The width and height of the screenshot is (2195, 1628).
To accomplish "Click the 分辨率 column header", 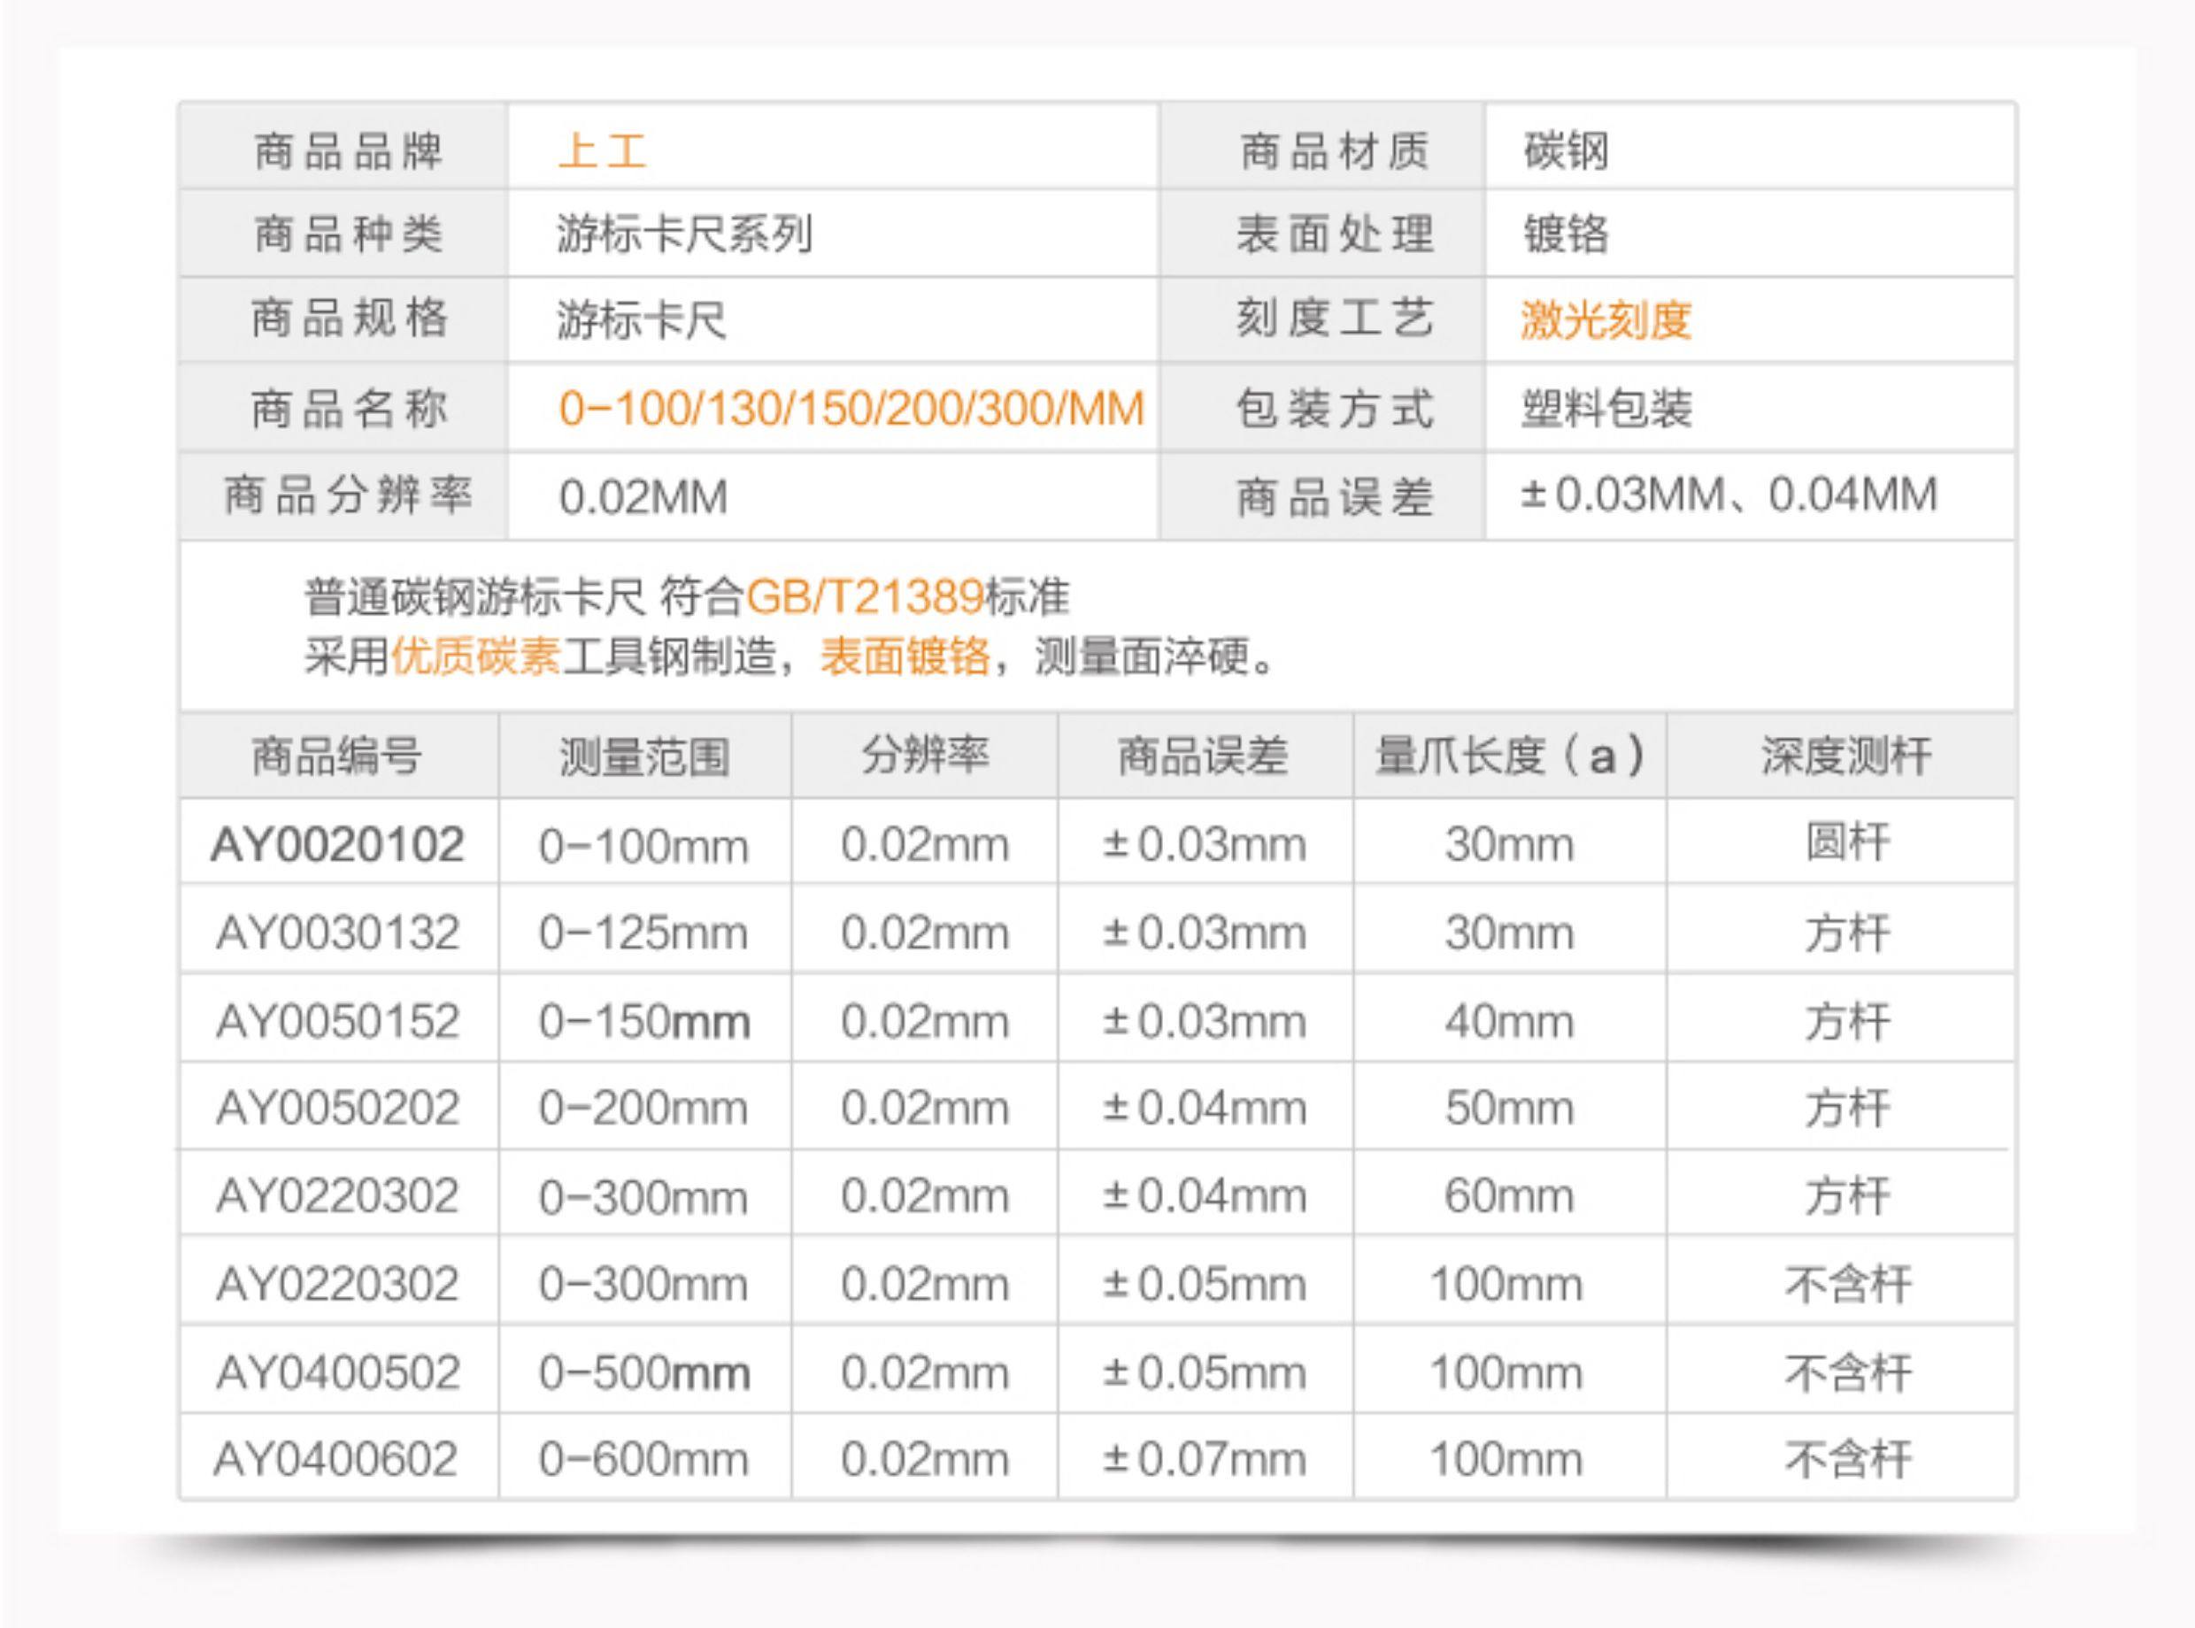I will [923, 756].
